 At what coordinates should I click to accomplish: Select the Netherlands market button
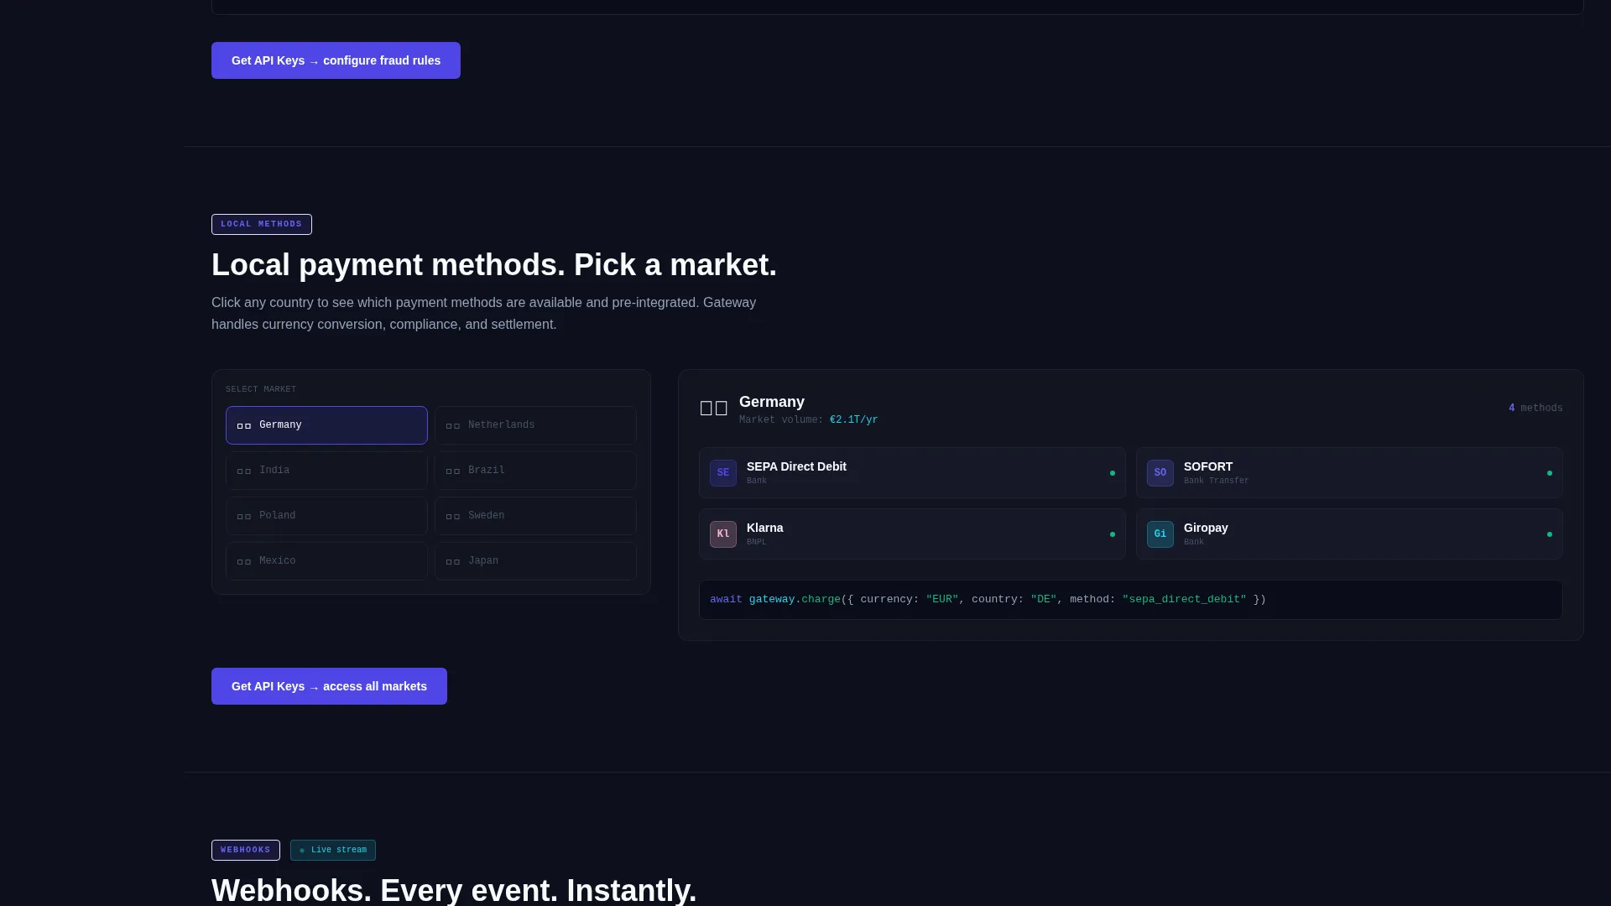click(x=535, y=425)
